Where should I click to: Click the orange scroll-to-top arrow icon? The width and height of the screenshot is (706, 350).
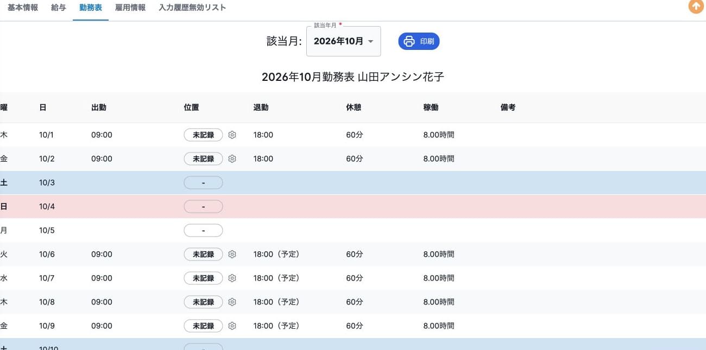[x=696, y=7]
